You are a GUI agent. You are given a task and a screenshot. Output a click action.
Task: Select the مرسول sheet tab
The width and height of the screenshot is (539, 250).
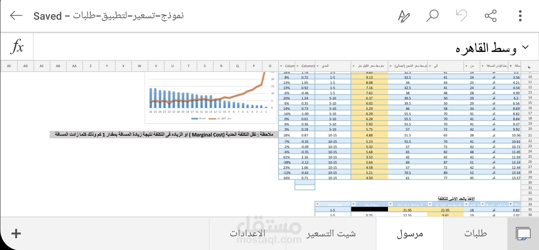[x=410, y=234]
